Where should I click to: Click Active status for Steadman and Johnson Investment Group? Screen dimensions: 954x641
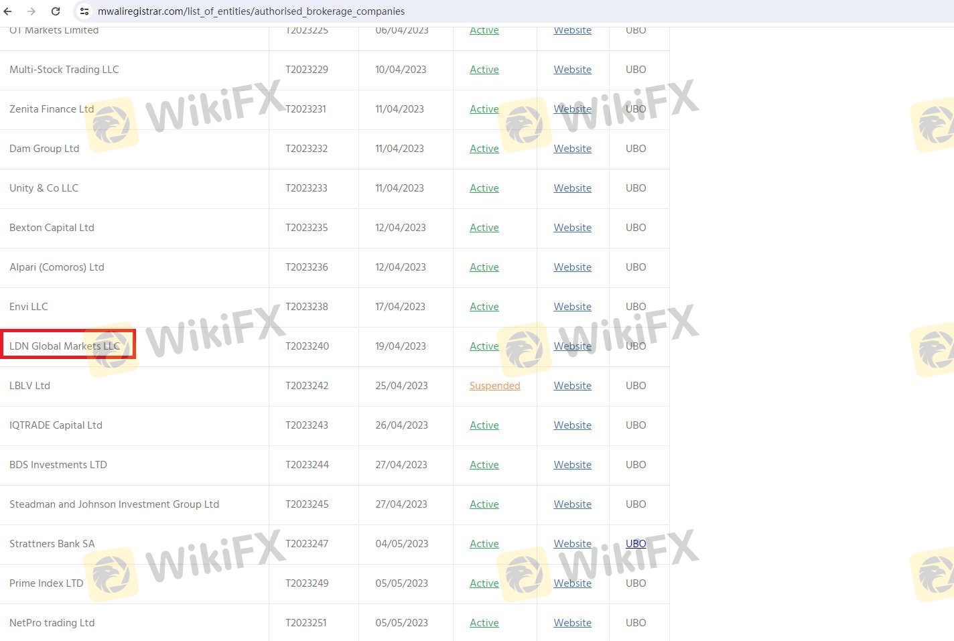[484, 504]
